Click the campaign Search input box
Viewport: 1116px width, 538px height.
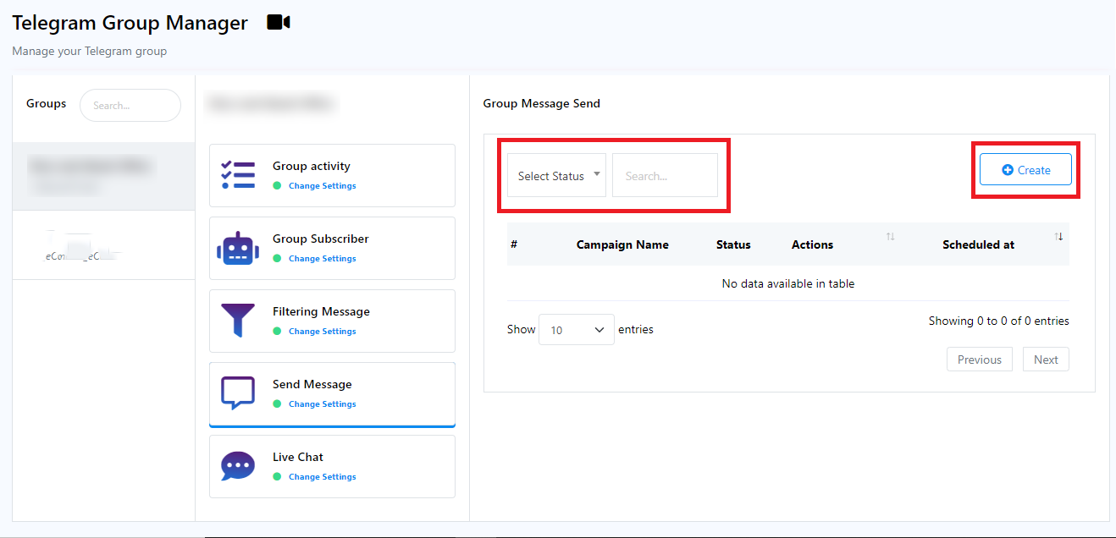(665, 176)
